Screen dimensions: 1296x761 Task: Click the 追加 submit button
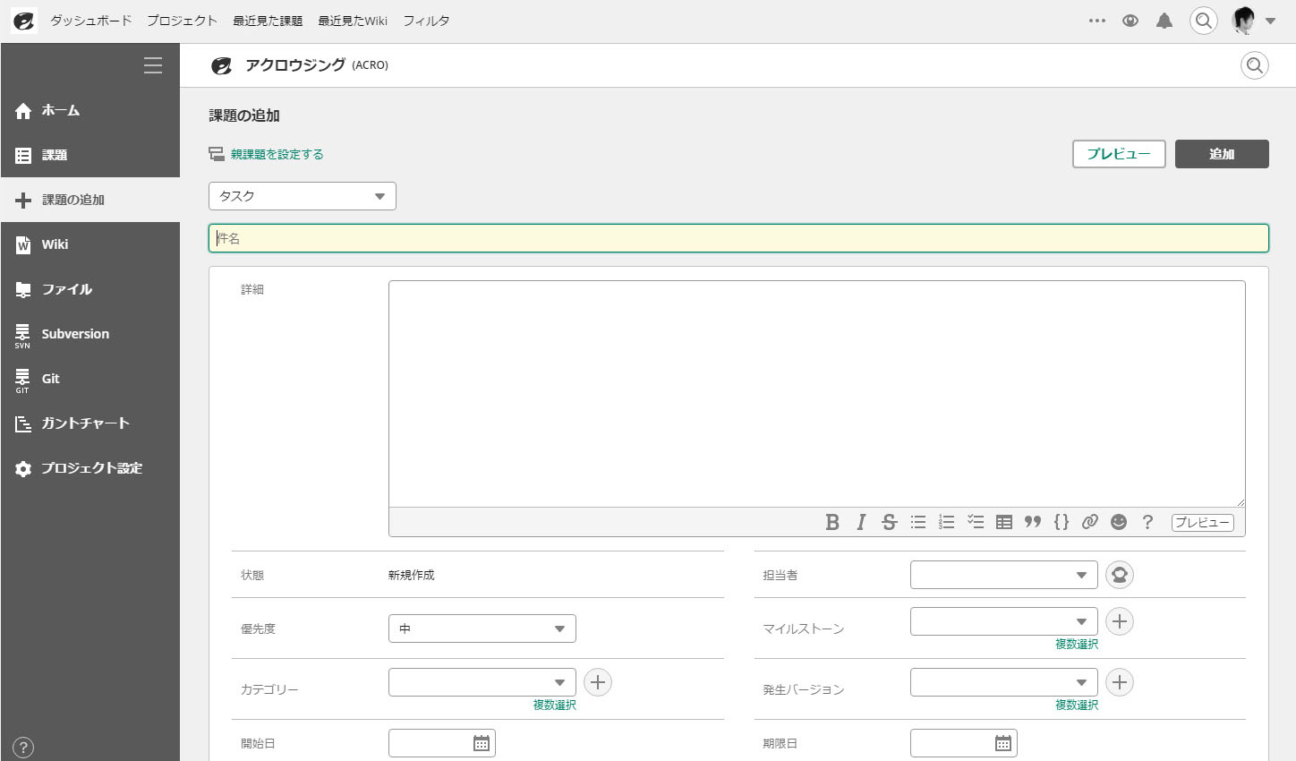pos(1221,154)
